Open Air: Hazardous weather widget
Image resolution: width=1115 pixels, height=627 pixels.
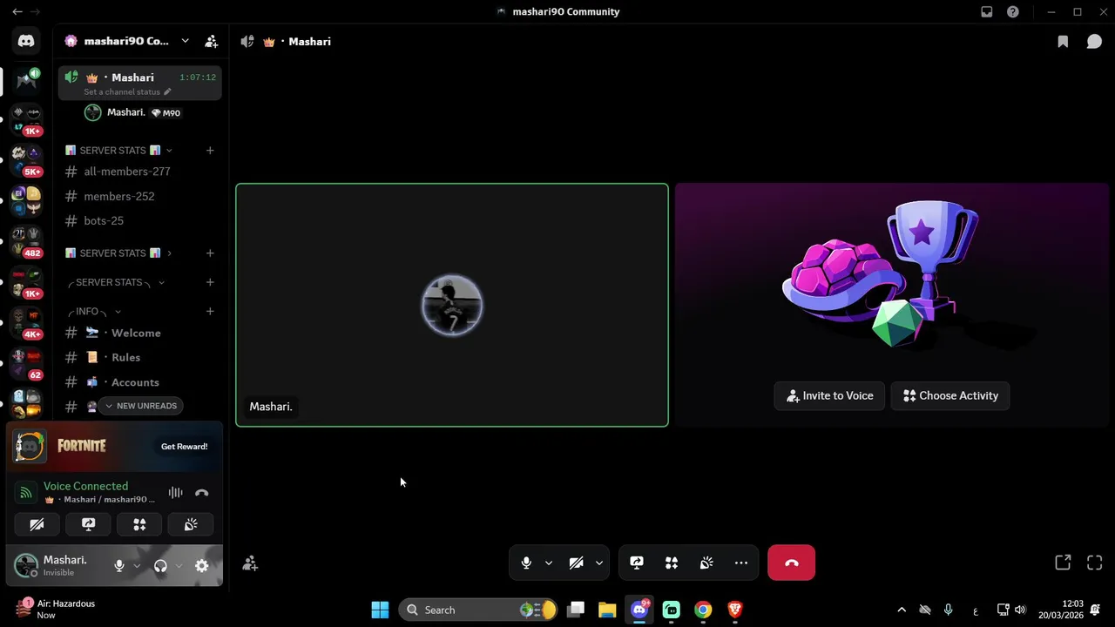[56, 609]
